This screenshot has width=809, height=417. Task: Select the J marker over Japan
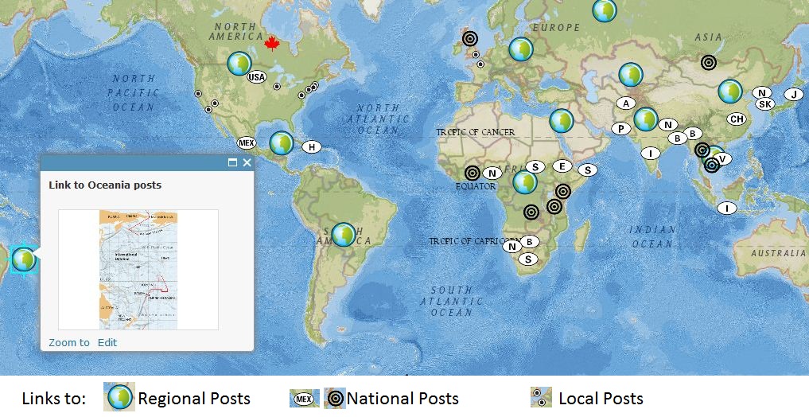click(x=792, y=95)
